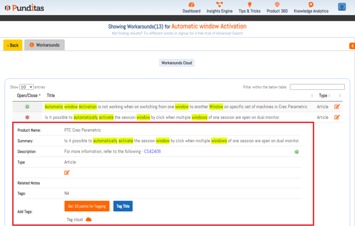The width and height of the screenshot is (355, 226).
Task: Click the Back button
Action: (x=13, y=45)
